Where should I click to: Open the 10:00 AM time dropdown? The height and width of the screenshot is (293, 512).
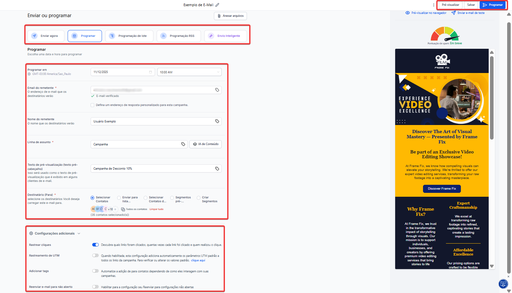click(189, 72)
